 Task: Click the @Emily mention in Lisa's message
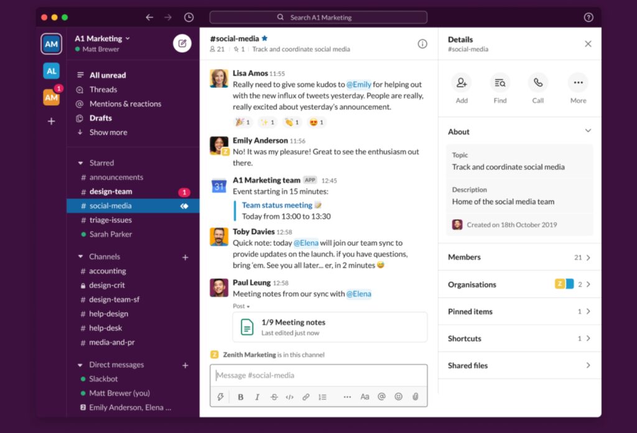pyautogui.click(x=359, y=84)
